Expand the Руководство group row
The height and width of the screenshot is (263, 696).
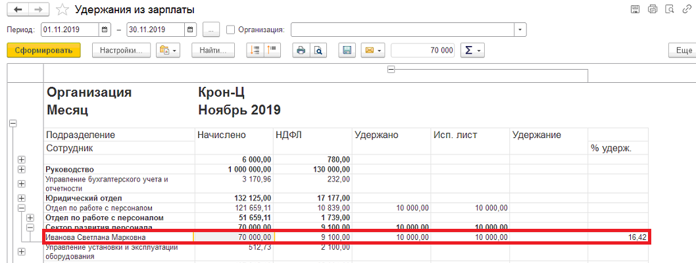point(22,170)
